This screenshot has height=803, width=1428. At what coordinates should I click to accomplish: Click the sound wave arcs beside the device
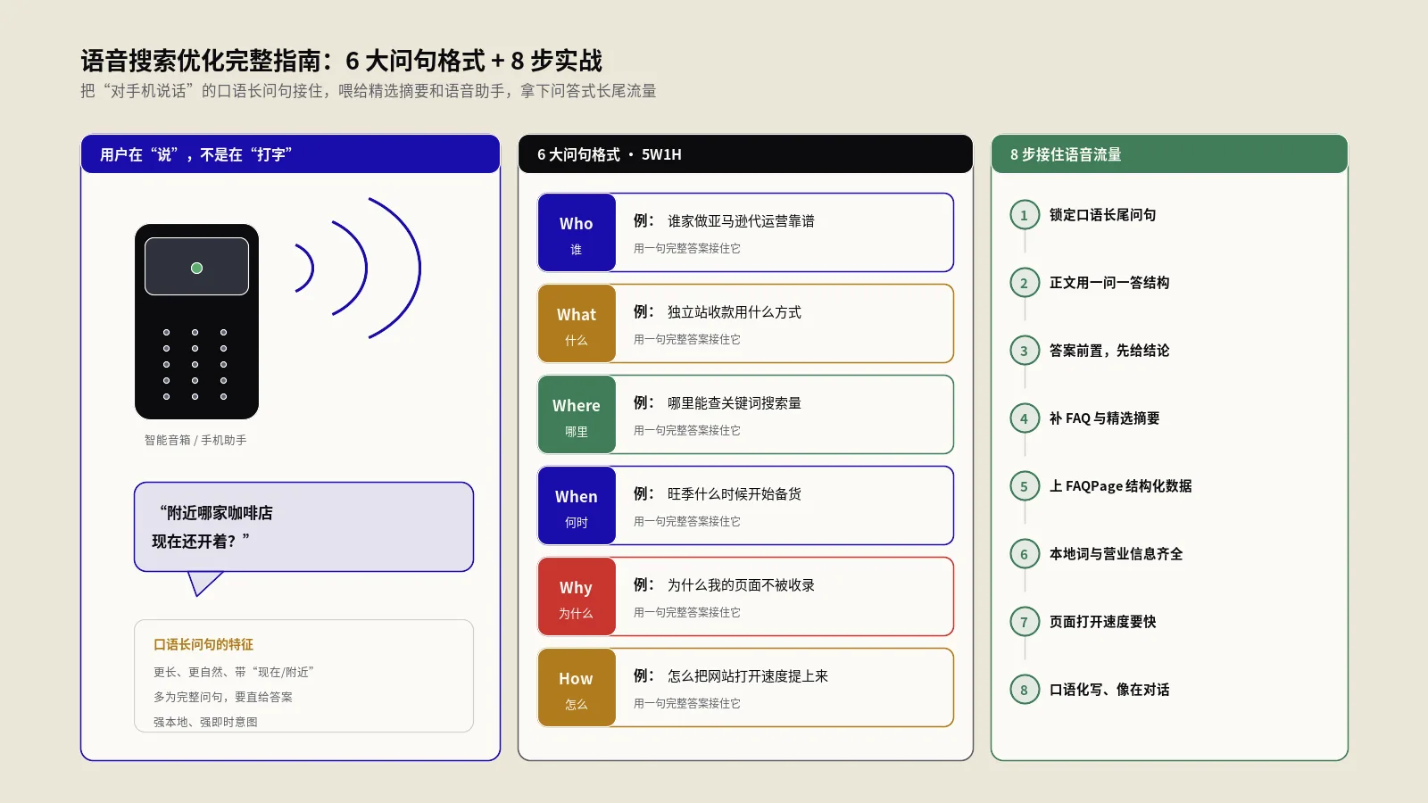(x=358, y=268)
